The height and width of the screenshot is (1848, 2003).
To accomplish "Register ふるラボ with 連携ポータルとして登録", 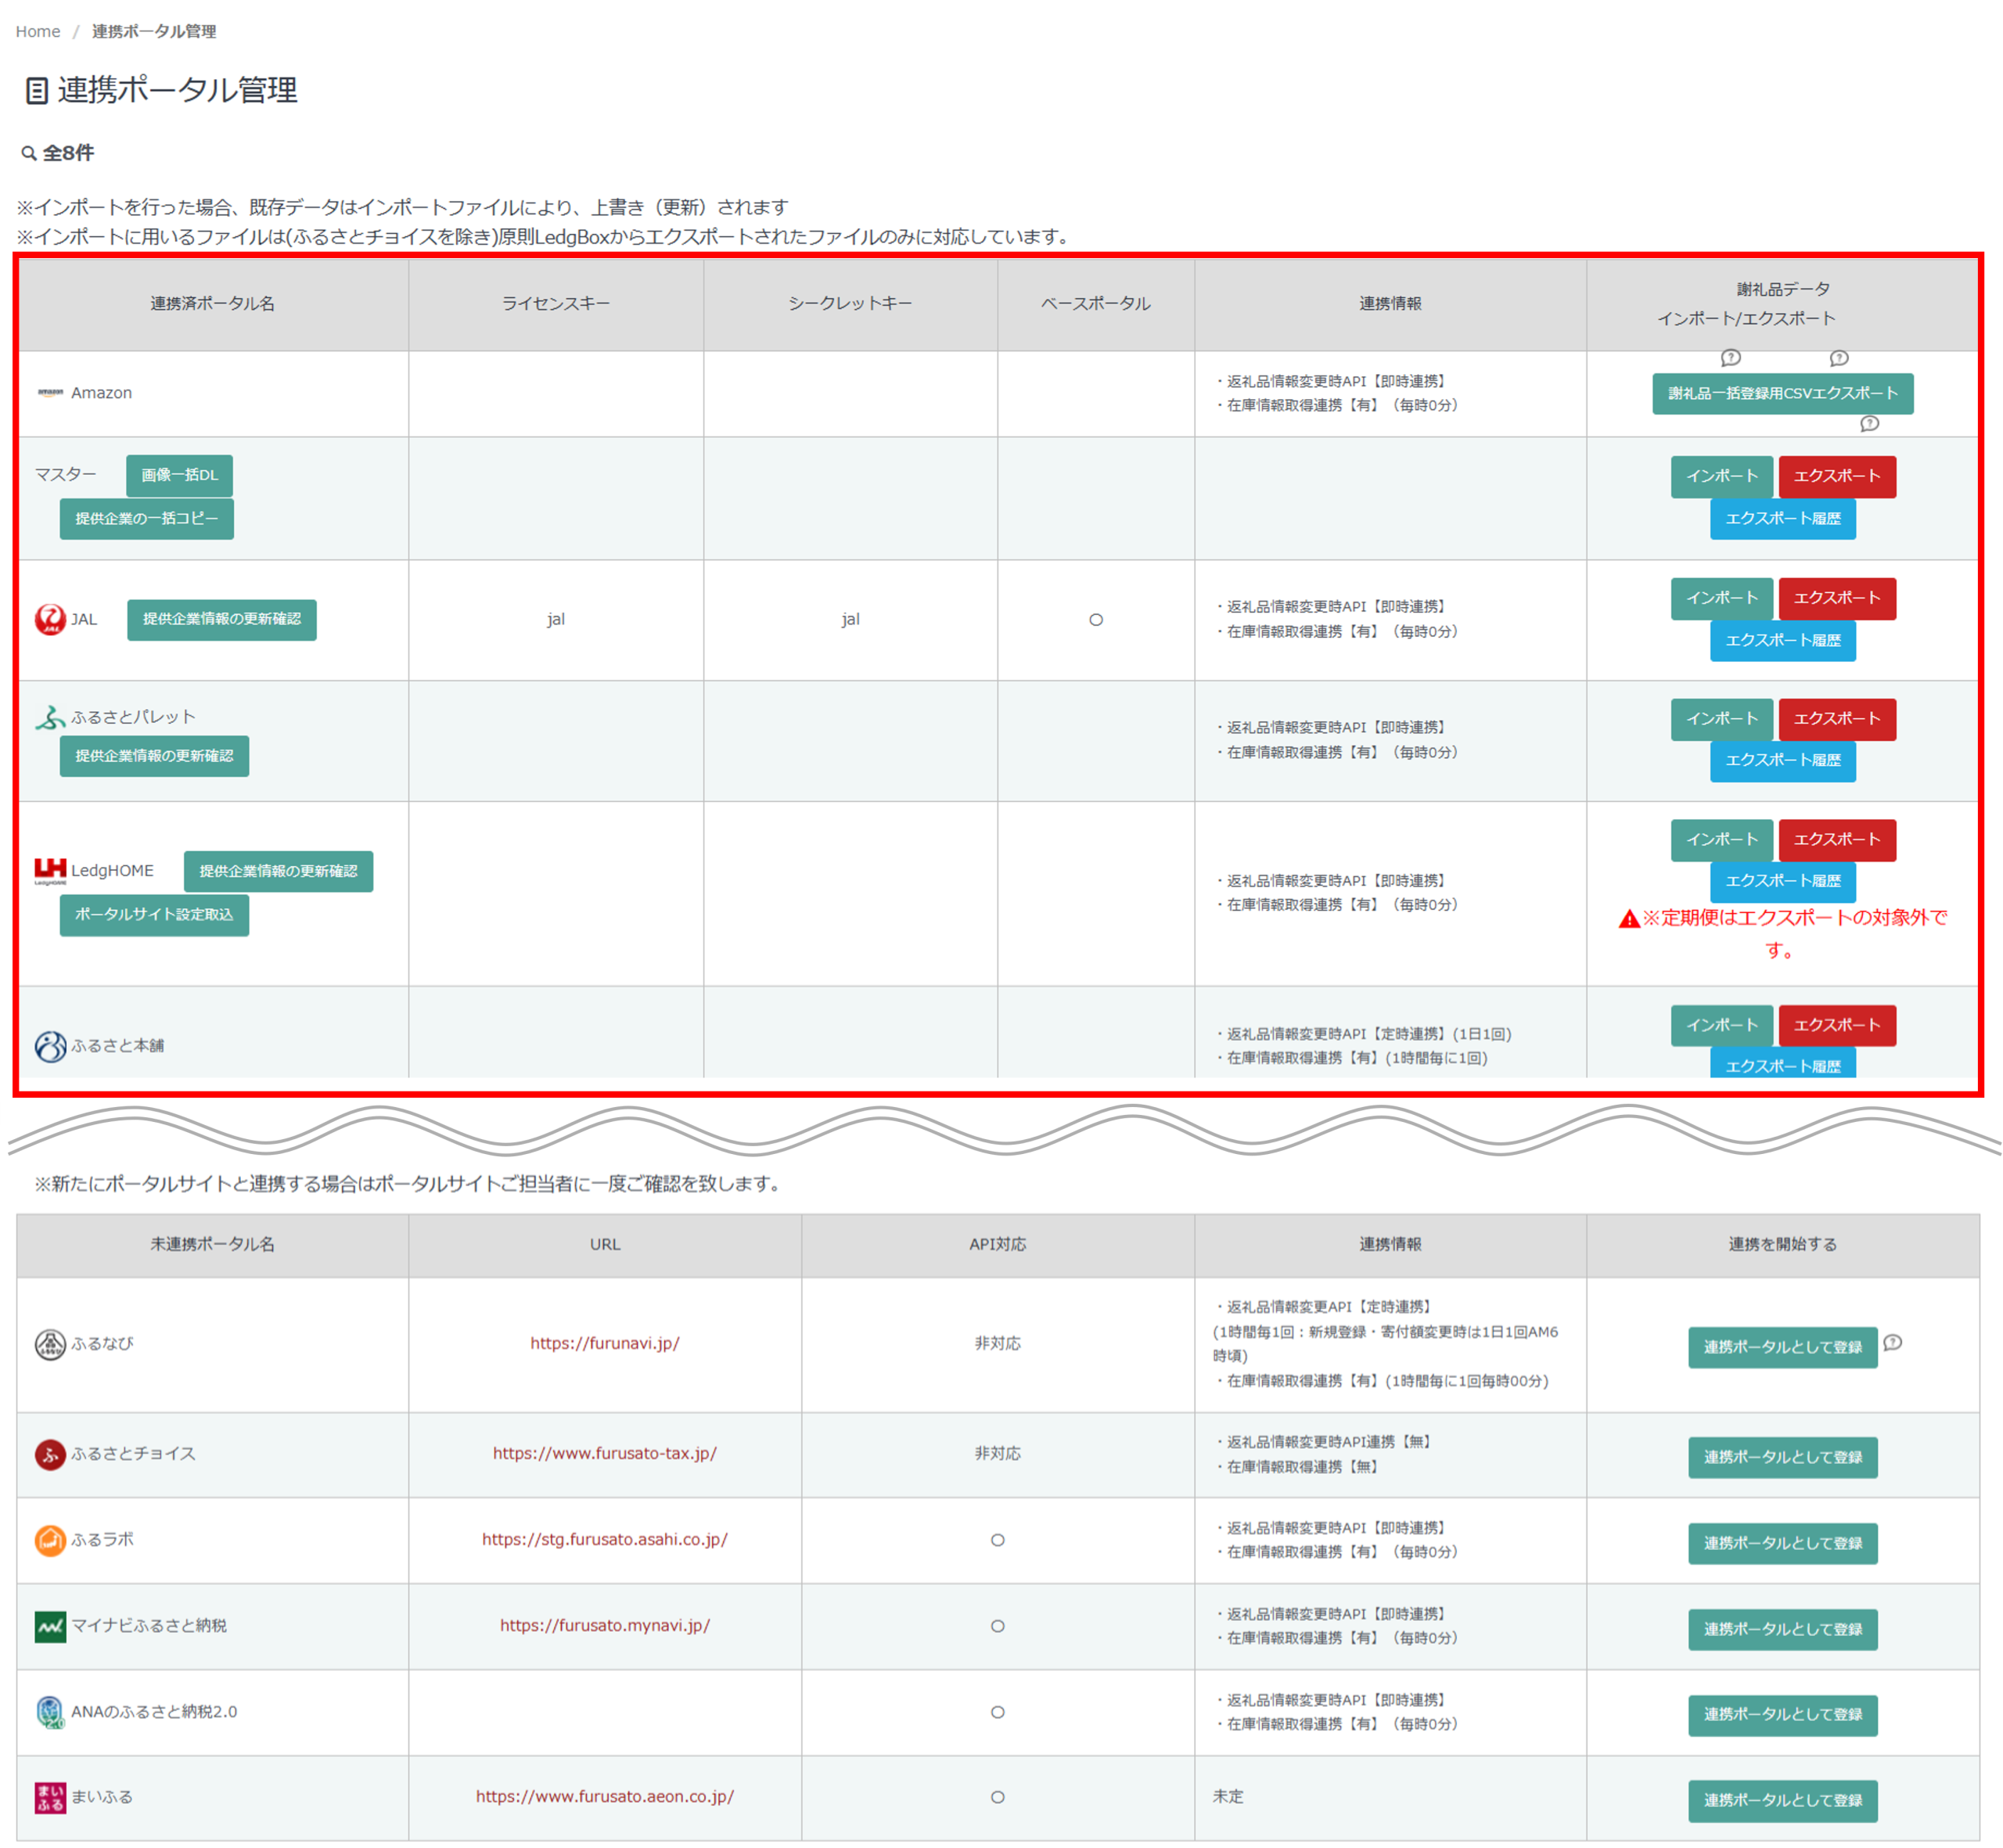I will pyautogui.click(x=1782, y=1543).
